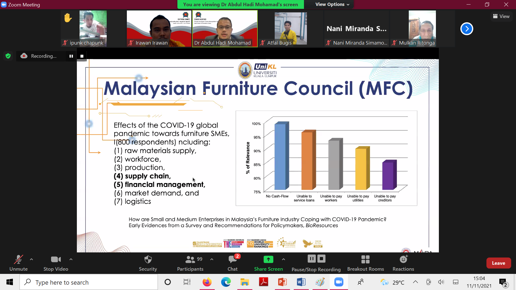Open Firefox from the taskbar

(207, 282)
